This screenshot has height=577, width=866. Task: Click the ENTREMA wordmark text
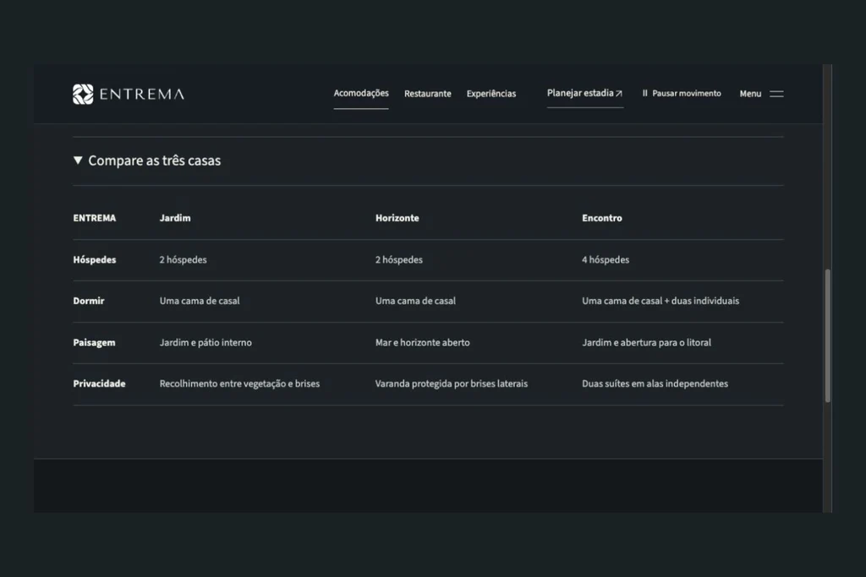[x=142, y=95]
